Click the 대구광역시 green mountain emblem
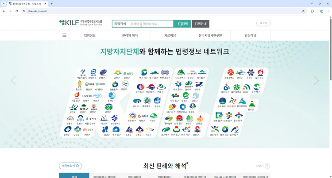 point(181,72)
